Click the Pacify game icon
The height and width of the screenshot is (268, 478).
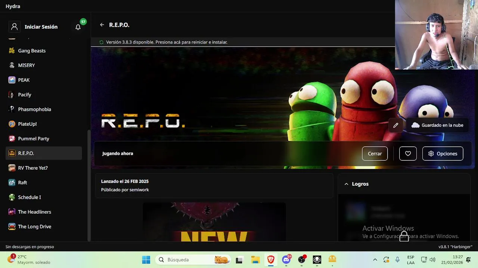tap(12, 95)
